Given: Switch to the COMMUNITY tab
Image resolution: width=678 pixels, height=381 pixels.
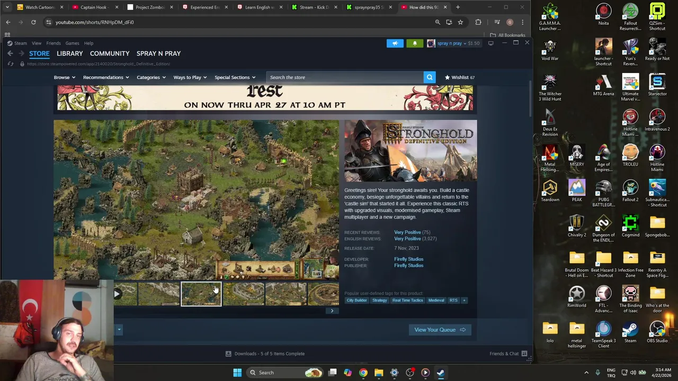Looking at the screenshot, I should pyautogui.click(x=110, y=53).
